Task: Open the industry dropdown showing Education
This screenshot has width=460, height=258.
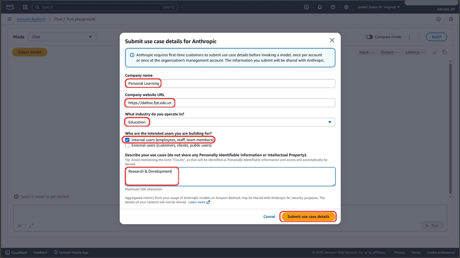Action: pos(330,122)
